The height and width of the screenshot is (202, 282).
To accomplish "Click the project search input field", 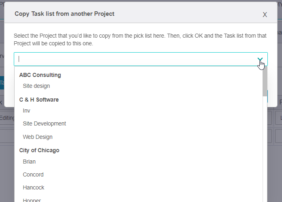I will point(134,59).
